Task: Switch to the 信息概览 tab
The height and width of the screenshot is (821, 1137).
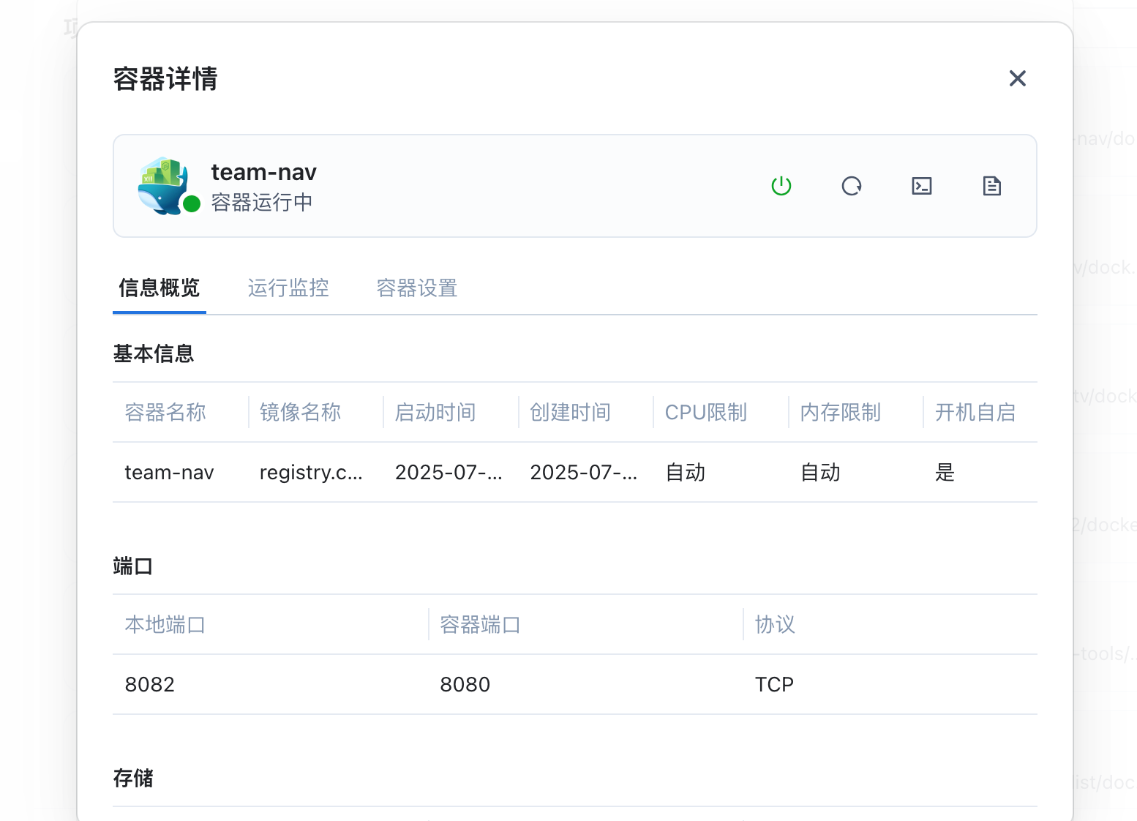Action: 160,288
